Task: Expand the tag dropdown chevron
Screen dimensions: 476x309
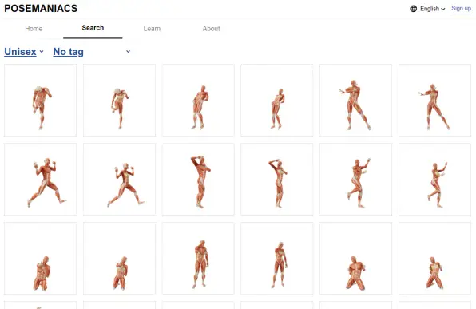Action: pos(128,52)
